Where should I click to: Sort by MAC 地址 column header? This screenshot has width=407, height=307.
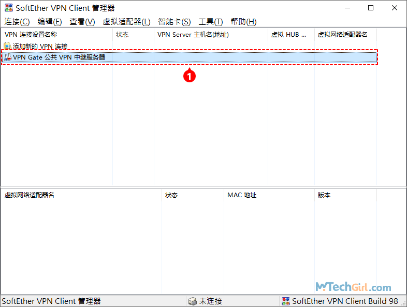pyautogui.click(x=269, y=195)
